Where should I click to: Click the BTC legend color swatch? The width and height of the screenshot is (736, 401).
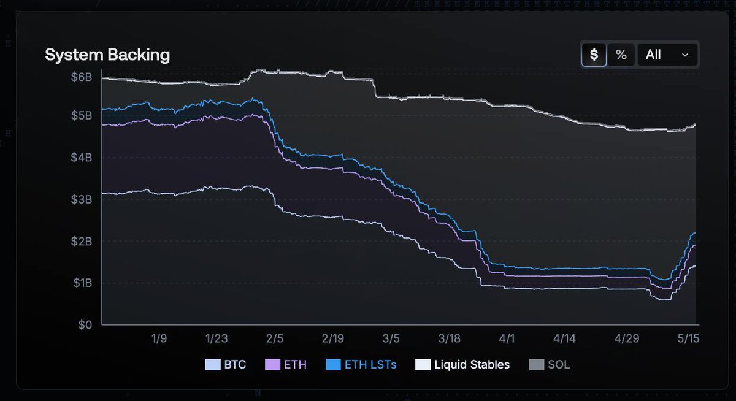click(212, 365)
